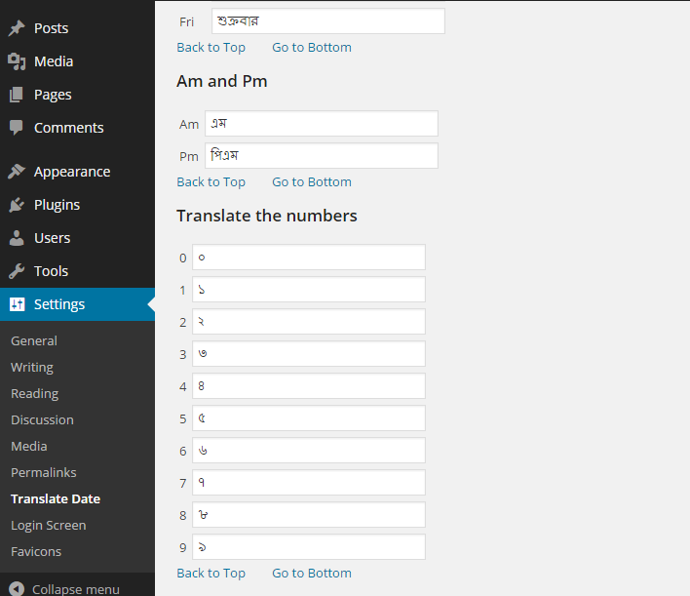
Task: Focus the Am translation input field
Action: coord(321,124)
